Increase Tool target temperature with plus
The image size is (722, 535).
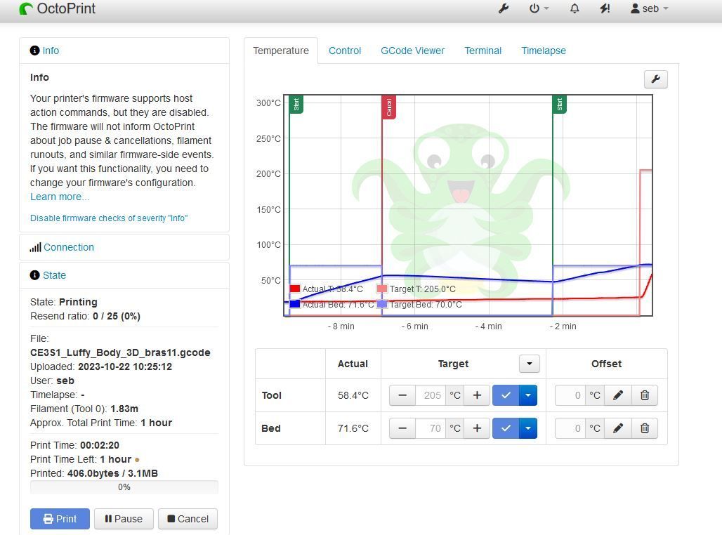[x=477, y=395]
